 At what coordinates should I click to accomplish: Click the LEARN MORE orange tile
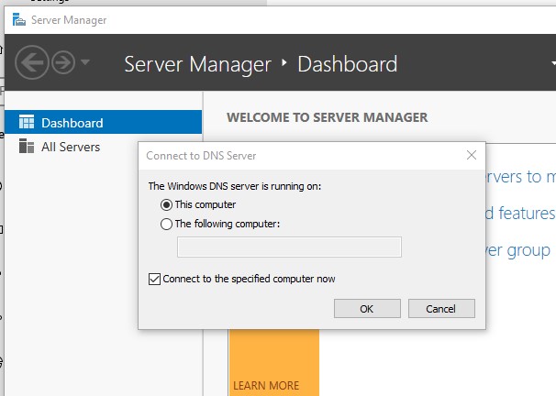(274, 363)
